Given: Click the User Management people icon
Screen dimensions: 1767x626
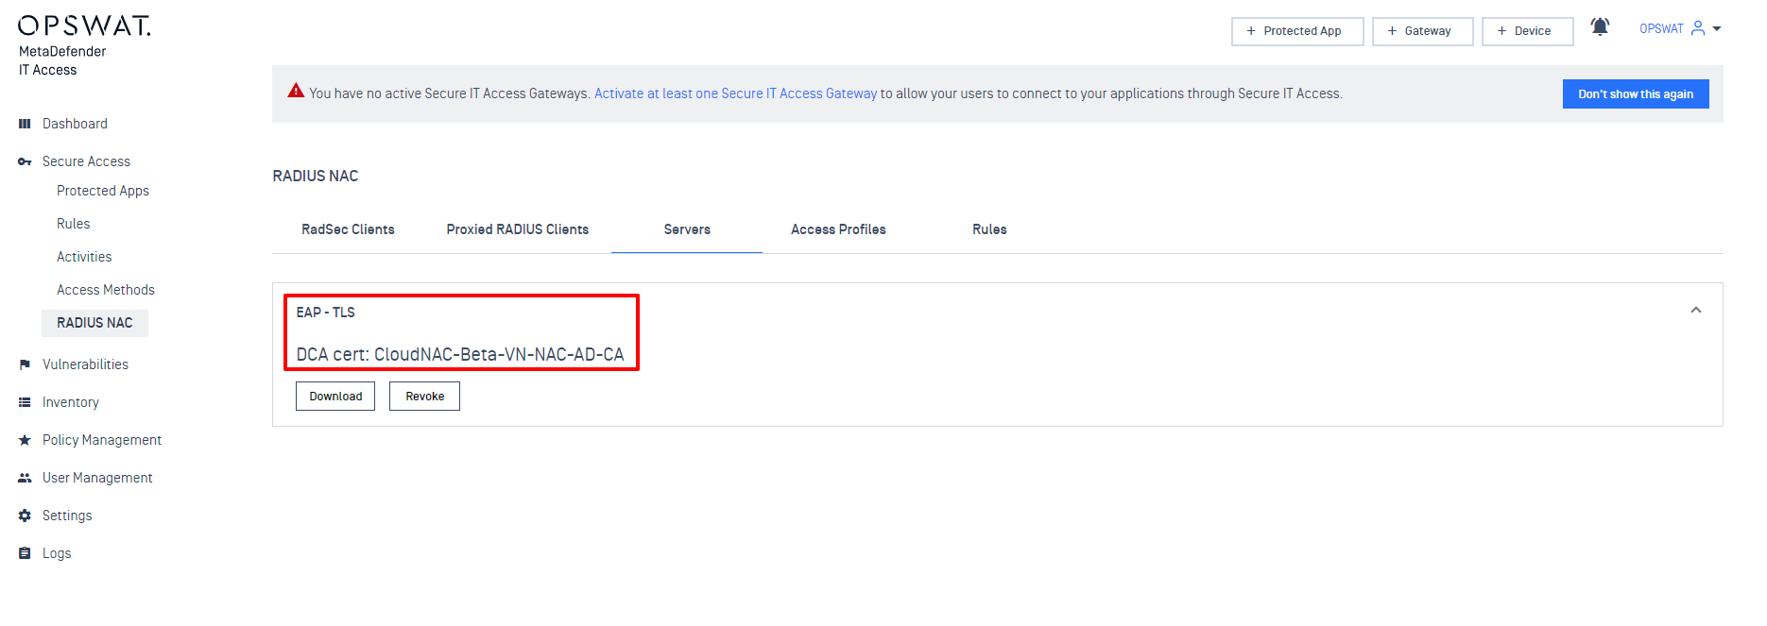Looking at the screenshot, I should 25,478.
